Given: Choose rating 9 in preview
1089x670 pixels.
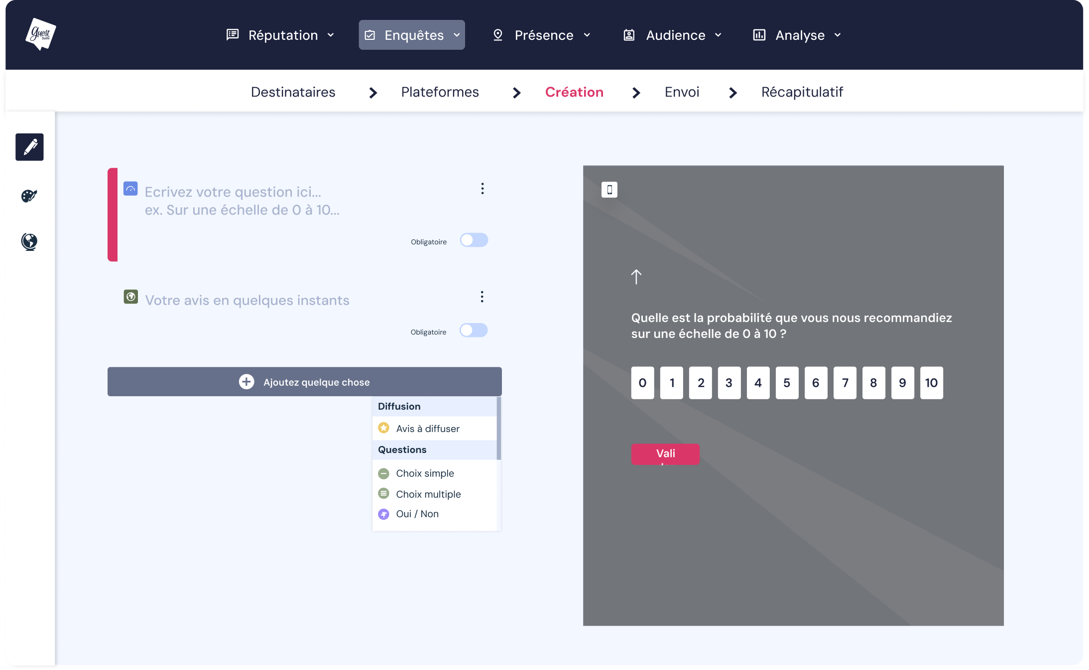Looking at the screenshot, I should [x=902, y=383].
